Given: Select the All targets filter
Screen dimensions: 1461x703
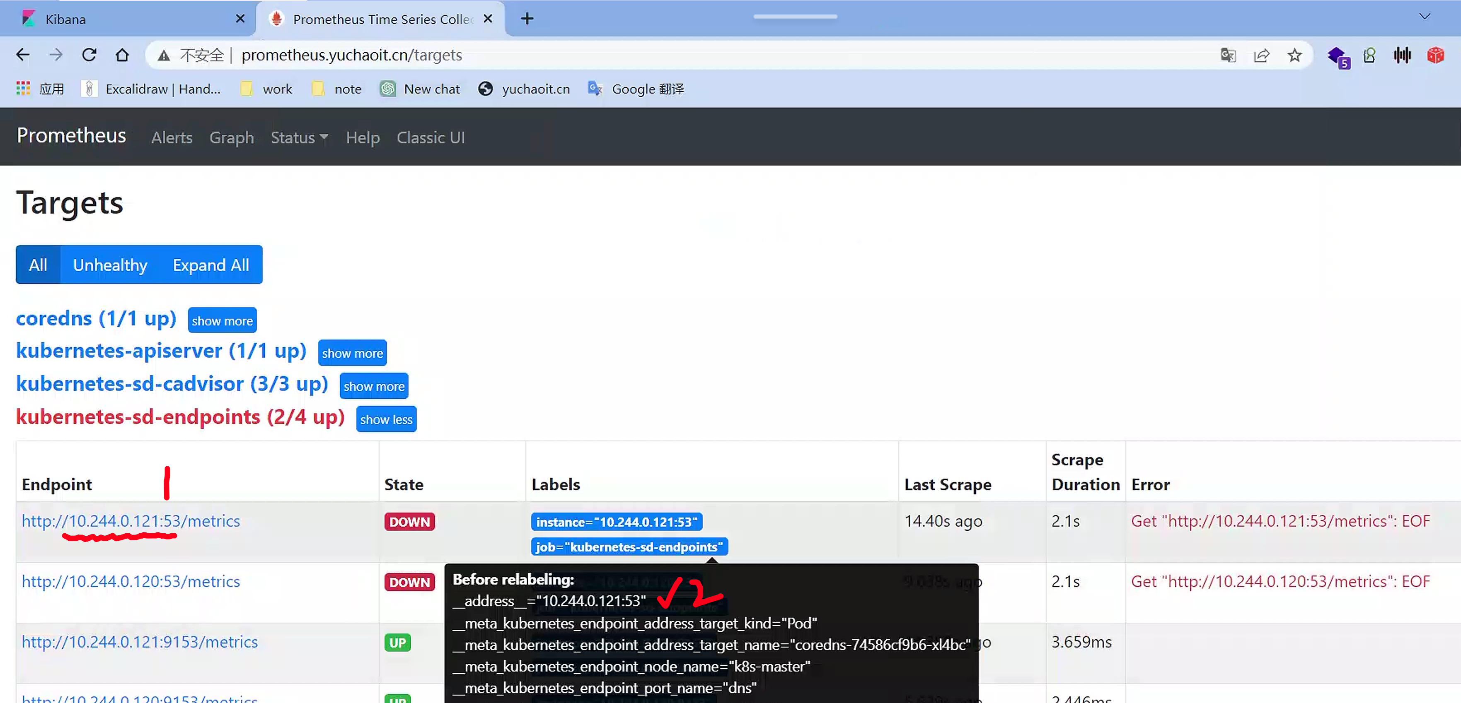Looking at the screenshot, I should (x=38, y=265).
